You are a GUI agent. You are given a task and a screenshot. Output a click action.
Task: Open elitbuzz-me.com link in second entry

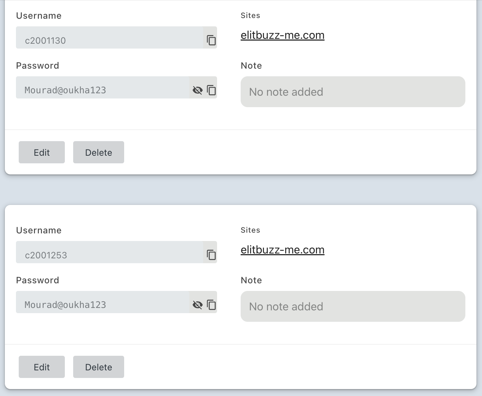(x=283, y=250)
